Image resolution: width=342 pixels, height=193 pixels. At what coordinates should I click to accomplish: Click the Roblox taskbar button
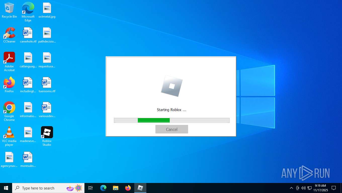[140, 188]
